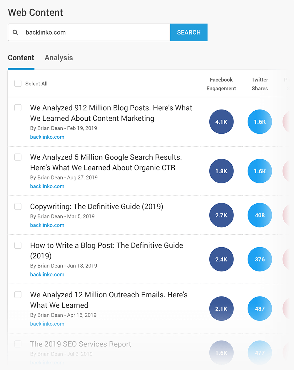Click the 487 Twitter shares badge

point(260,309)
